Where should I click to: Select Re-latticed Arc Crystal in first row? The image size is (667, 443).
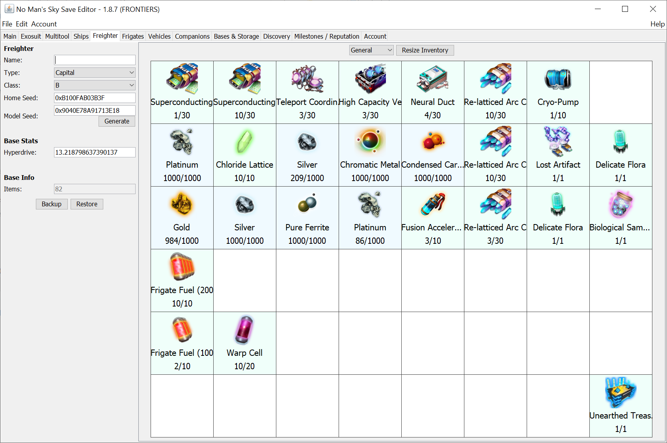(x=496, y=92)
